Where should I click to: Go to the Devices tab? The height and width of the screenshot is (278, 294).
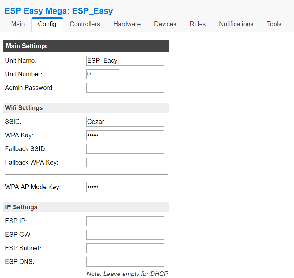165,24
